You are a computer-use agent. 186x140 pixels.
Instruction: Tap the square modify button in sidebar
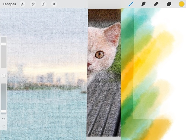pos(4,76)
